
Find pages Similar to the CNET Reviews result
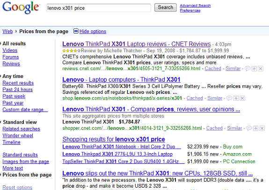(x=233, y=69)
